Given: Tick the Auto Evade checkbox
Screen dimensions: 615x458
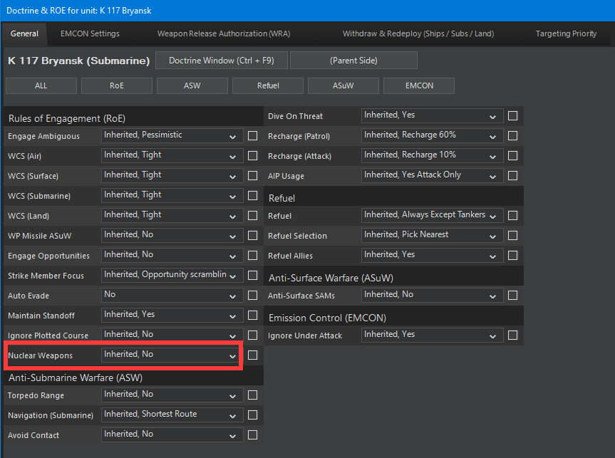Looking at the screenshot, I should coord(252,296).
